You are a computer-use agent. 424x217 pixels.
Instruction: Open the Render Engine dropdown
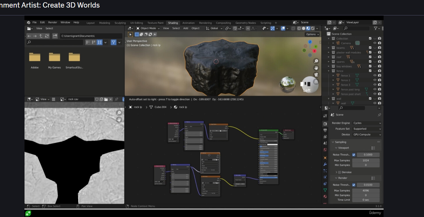coord(367,123)
